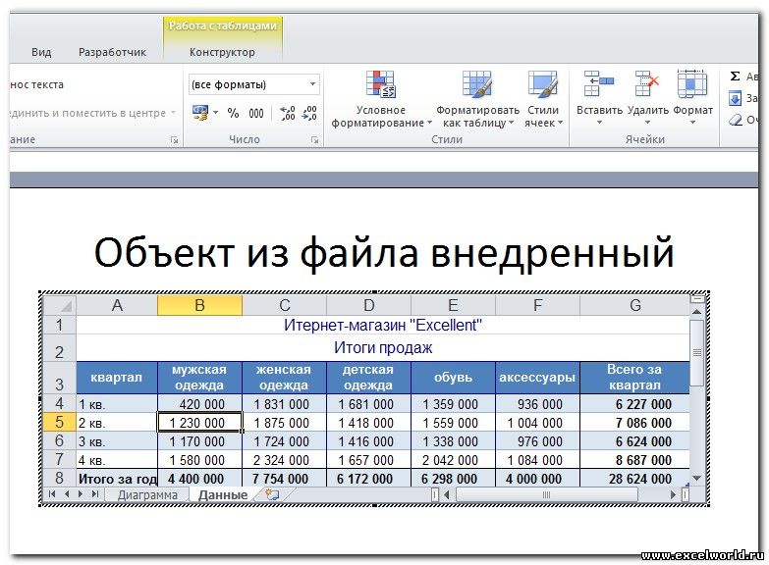Expand accounting format dropdown arrow

coord(215,113)
